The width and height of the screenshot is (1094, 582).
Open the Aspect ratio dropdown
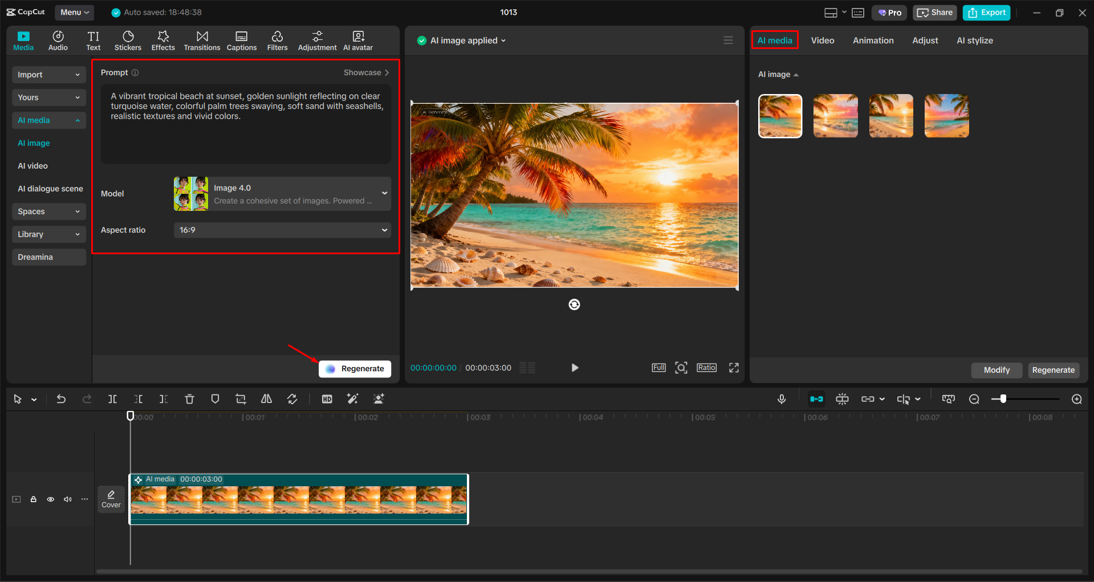point(282,230)
